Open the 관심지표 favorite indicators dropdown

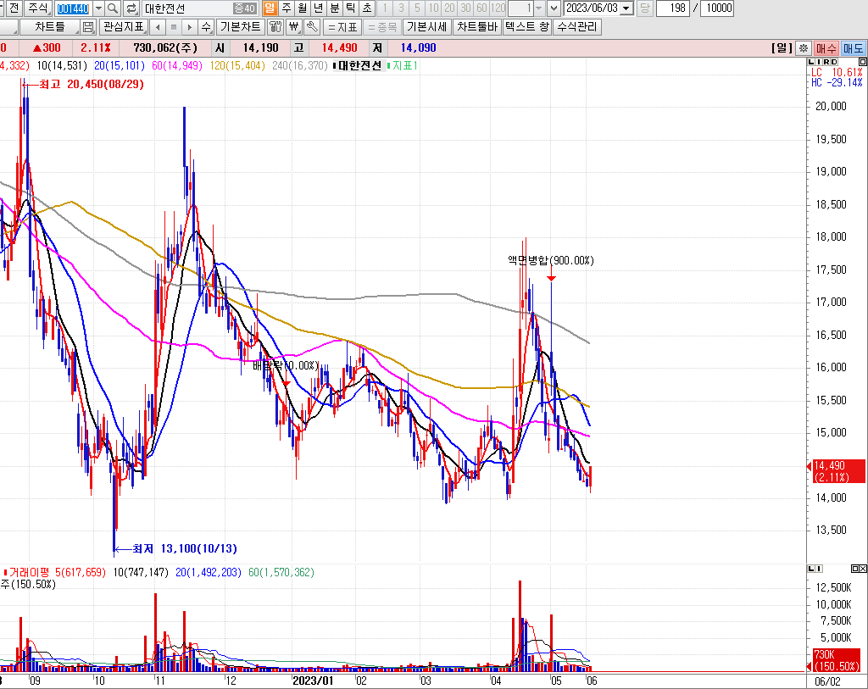(x=124, y=26)
